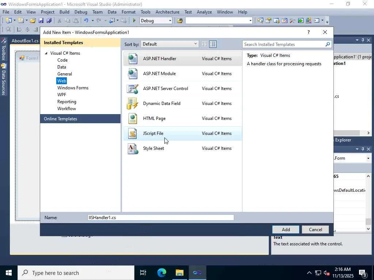The height and width of the screenshot is (280, 374).
Task: Click the Search Installed Templates field
Action: (x=284, y=44)
